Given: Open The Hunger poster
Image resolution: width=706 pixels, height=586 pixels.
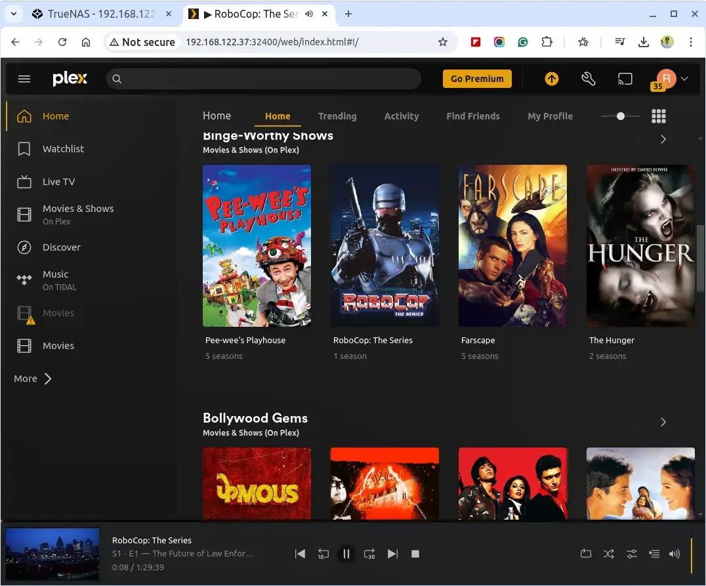Looking at the screenshot, I should (x=640, y=245).
